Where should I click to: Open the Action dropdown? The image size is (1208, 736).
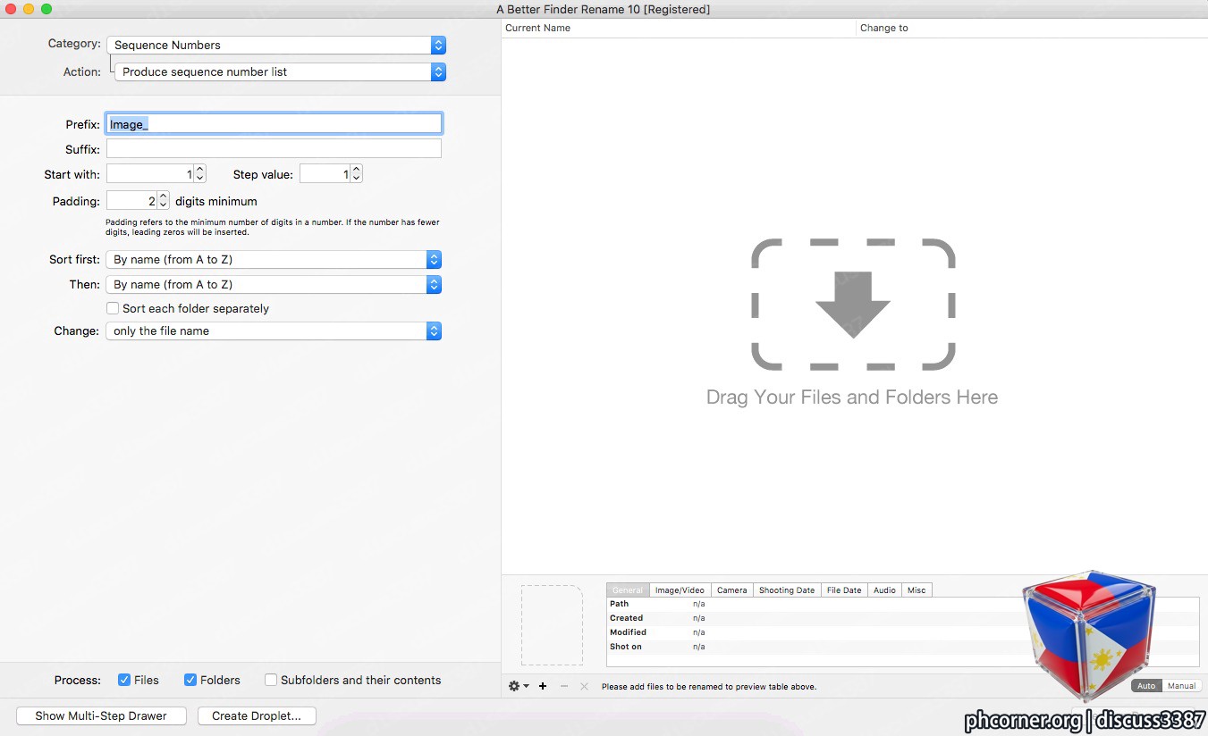(x=280, y=71)
